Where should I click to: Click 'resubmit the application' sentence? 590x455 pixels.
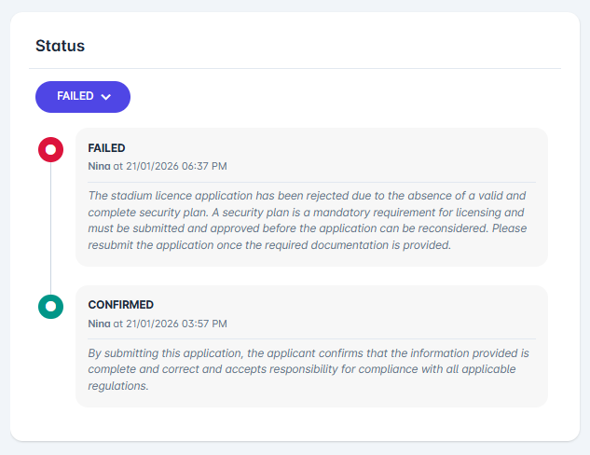pos(269,245)
